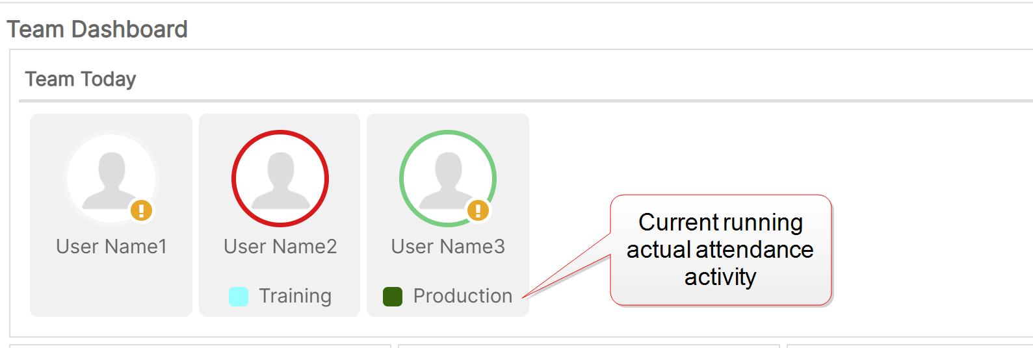The image size is (1033, 348).
Task: Click the Team Today section header
Action: coord(81,79)
